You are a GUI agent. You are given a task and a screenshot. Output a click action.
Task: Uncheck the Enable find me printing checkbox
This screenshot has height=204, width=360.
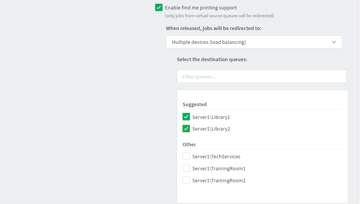[159, 7]
